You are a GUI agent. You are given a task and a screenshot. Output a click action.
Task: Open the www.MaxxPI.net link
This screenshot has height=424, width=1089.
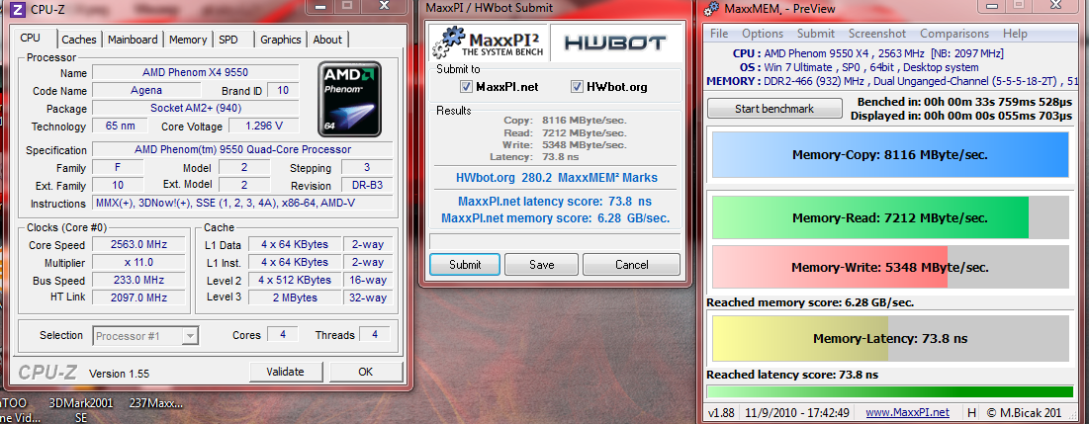tap(907, 412)
